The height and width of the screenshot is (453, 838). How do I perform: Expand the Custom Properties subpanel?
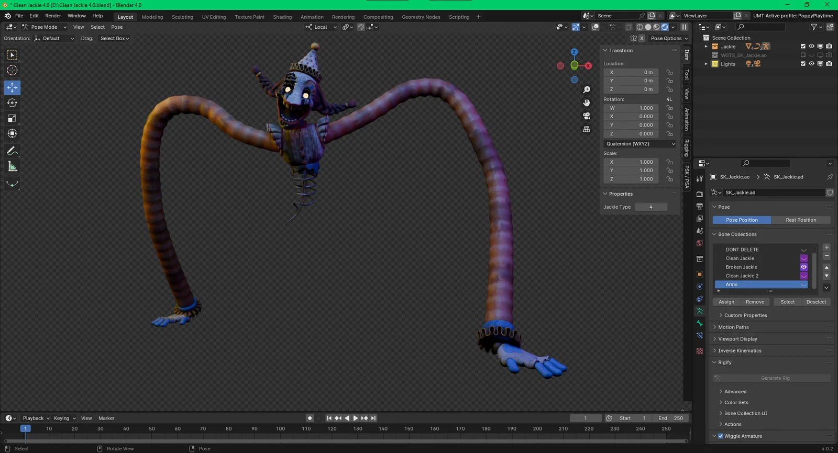pos(745,315)
